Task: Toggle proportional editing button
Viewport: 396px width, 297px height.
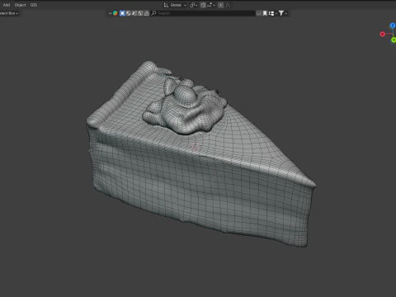Action: (220, 5)
